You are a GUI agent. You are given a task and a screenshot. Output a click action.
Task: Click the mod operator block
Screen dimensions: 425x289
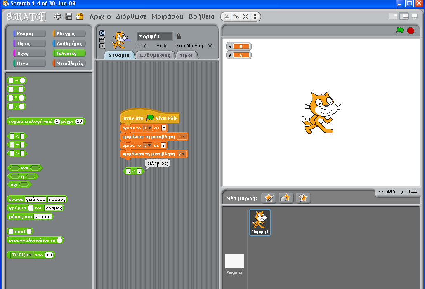[20, 231]
